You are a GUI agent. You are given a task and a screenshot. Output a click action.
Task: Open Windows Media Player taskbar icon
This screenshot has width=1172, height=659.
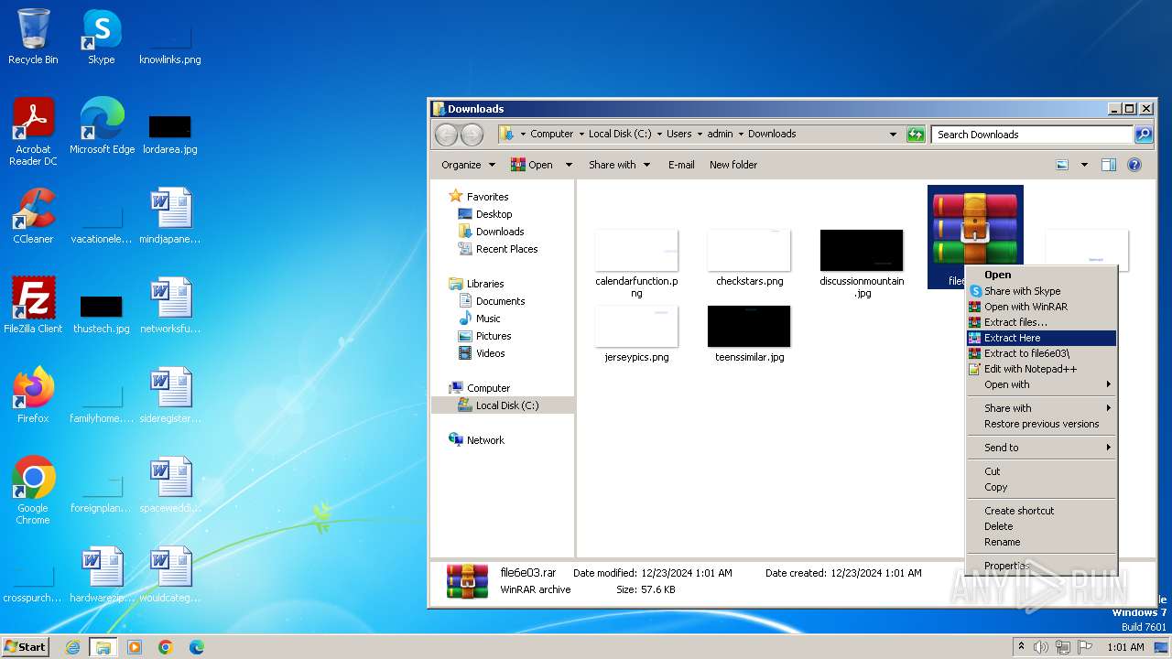pos(135,647)
